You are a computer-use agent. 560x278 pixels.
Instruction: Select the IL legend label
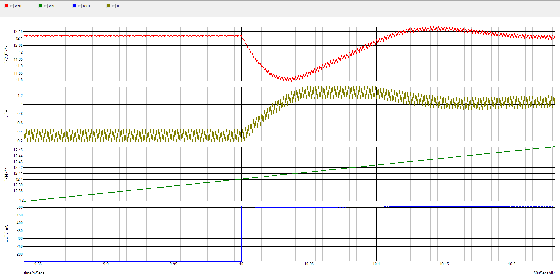118,6
